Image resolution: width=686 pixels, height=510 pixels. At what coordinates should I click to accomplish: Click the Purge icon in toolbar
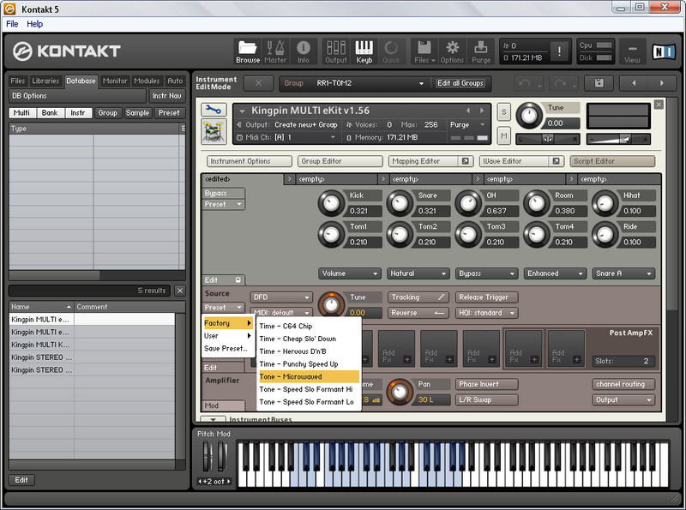[481, 51]
